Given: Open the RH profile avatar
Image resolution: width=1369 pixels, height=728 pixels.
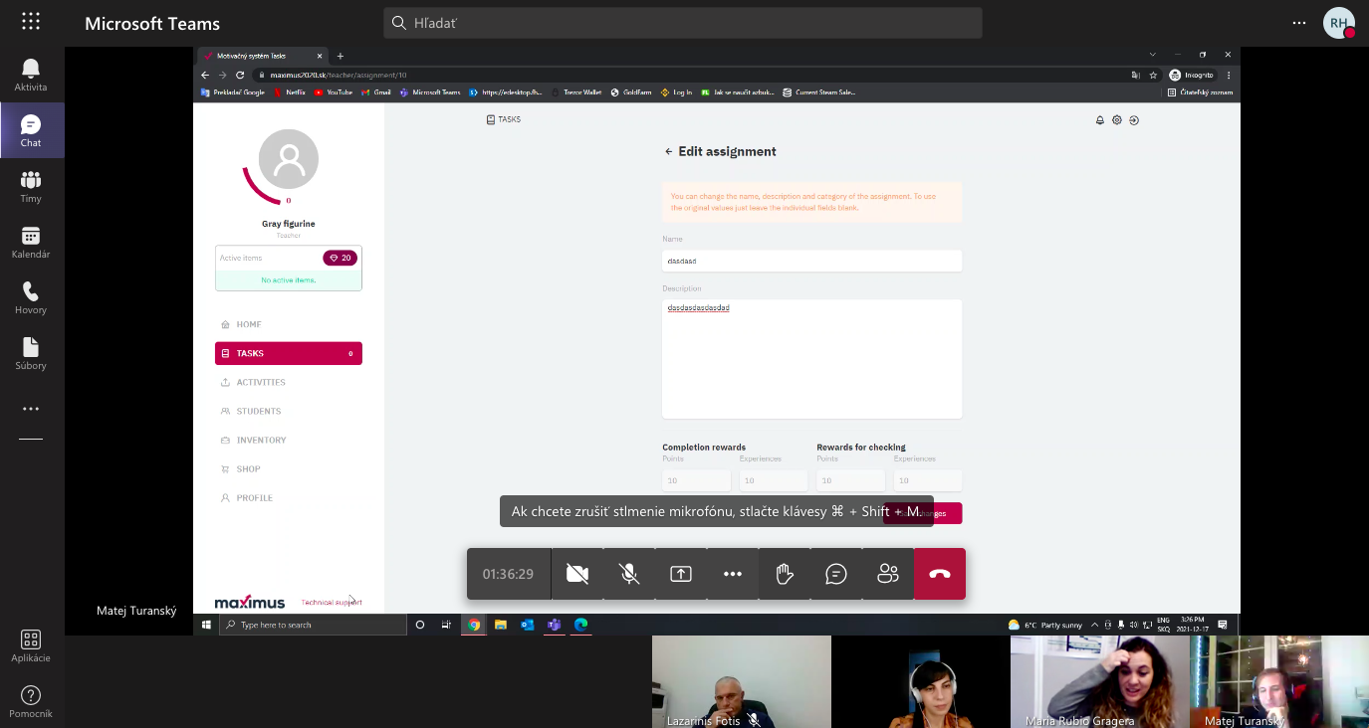Looking at the screenshot, I should [x=1338, y=23].
